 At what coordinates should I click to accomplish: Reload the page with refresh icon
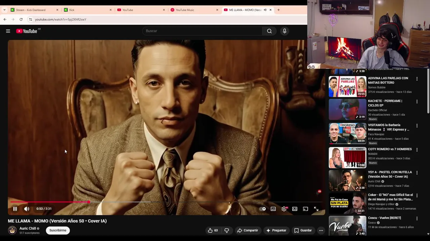21,19
